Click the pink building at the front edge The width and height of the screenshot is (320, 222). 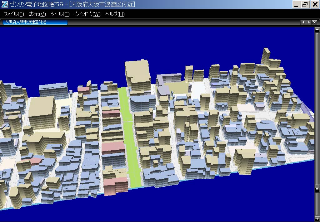[x=116, y=186]
